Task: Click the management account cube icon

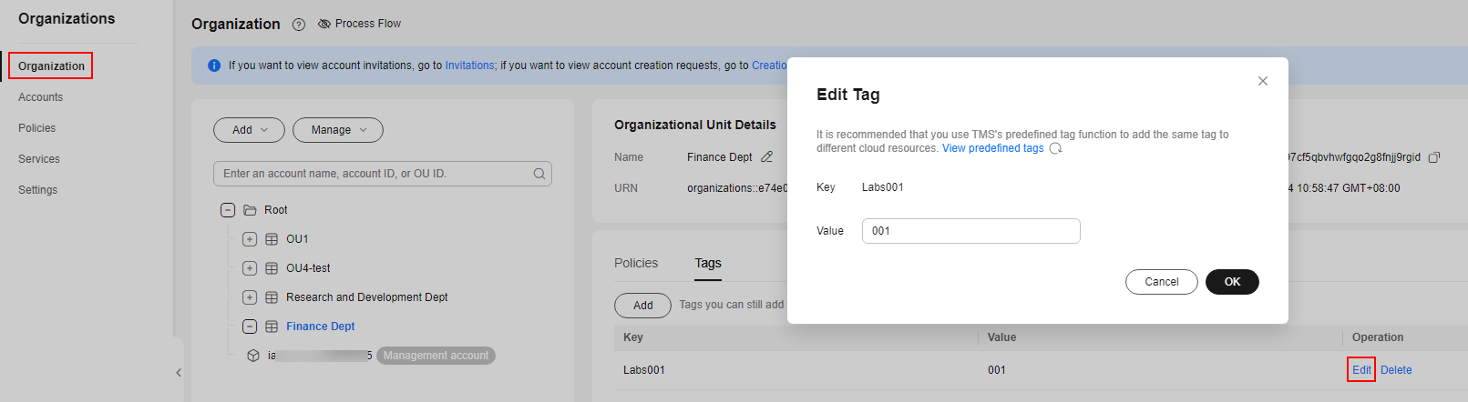Action: coord(253,356)
